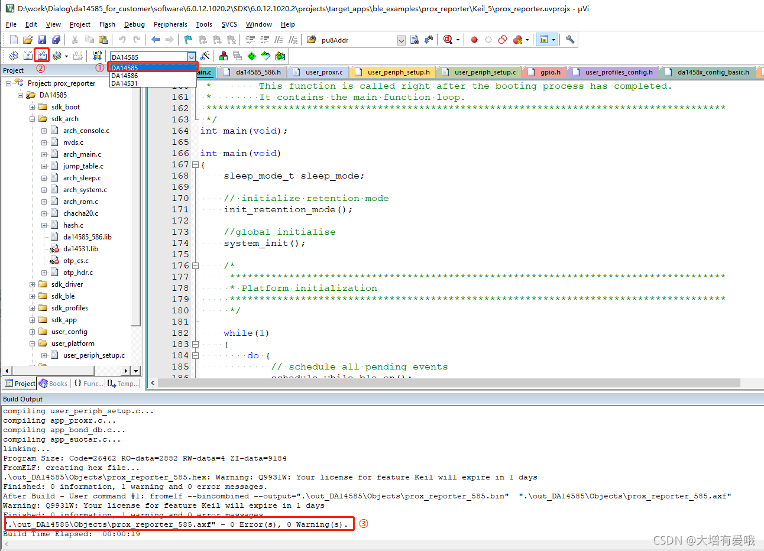
Task: Click the Save All icon
Action: click(56, 40)
